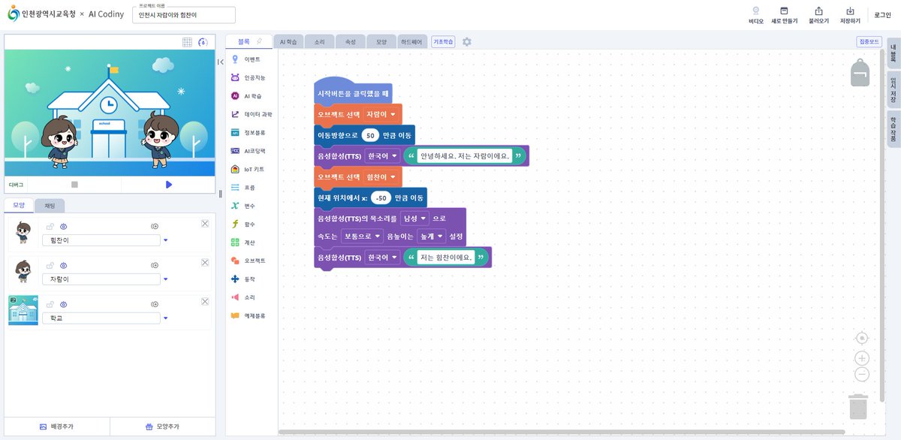
Task: Click the 배경추가 button
Action: point(57,426)
